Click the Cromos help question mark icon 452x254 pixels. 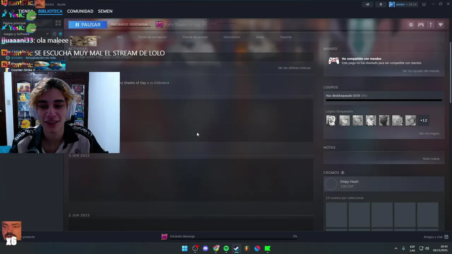[343, 173]
